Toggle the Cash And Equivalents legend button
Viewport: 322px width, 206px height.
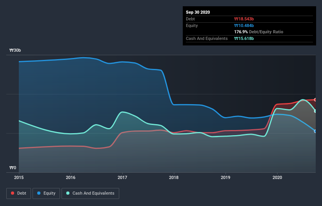tap(90, 193)
